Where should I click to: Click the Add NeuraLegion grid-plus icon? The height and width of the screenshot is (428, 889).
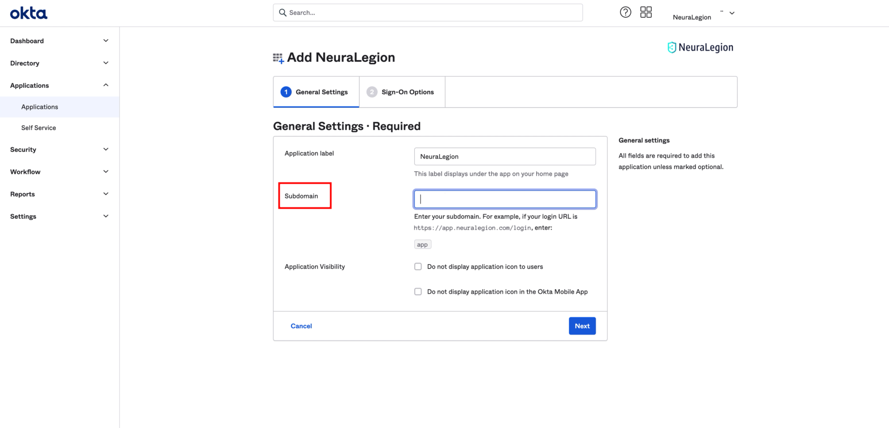[278, 58]
